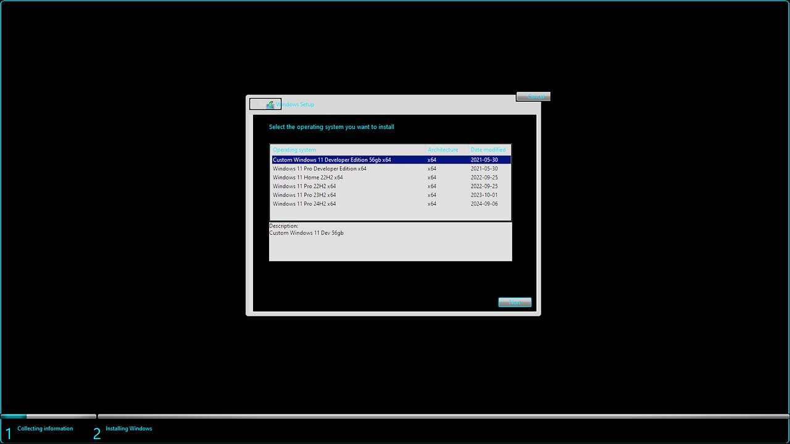Select Windows 11 Pro 23H2 x64

coord(391,195)
